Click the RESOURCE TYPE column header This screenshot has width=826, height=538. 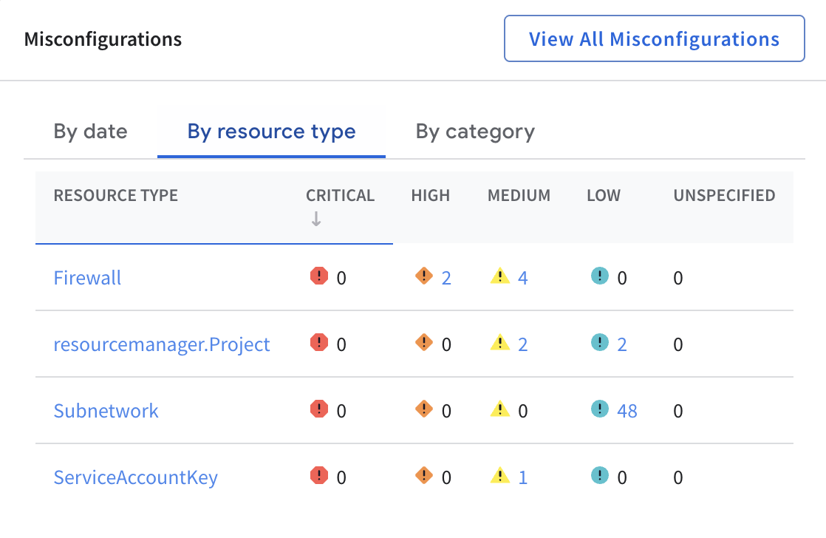pyautogui.click(x=116, y=195)
